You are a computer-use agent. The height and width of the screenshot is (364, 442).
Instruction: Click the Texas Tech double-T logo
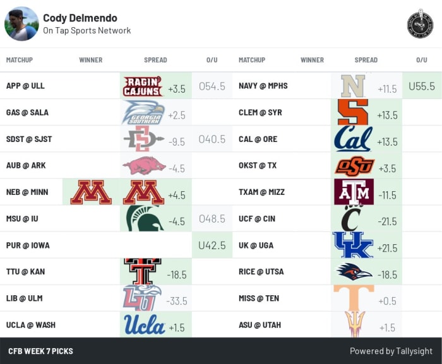click(x=143, y=271)
